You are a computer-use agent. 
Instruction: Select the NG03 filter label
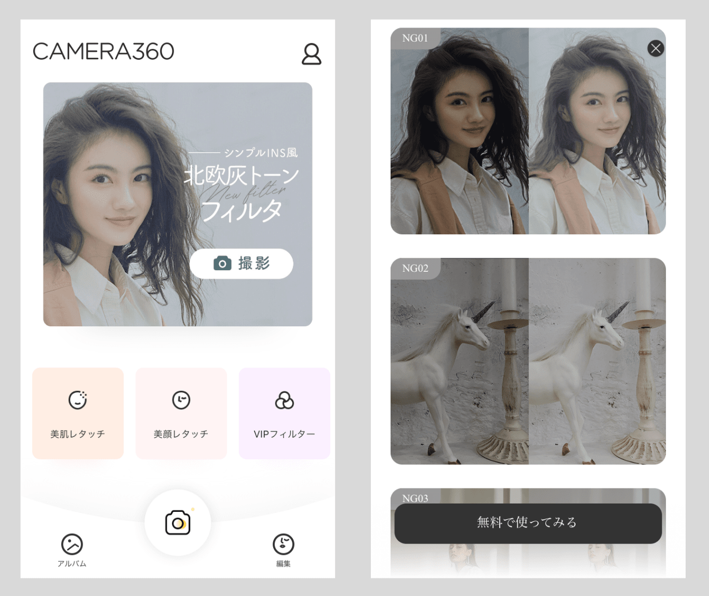click(415, 499)
